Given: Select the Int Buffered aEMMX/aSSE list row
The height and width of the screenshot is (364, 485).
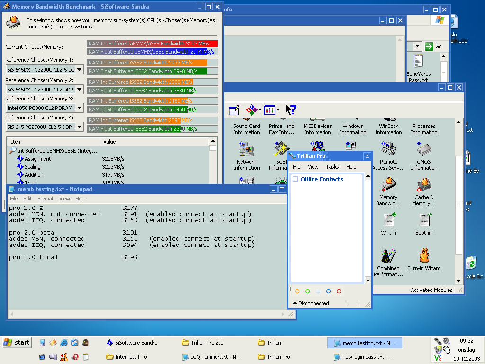Looking at the screenshot, I should tap(108, 151).
